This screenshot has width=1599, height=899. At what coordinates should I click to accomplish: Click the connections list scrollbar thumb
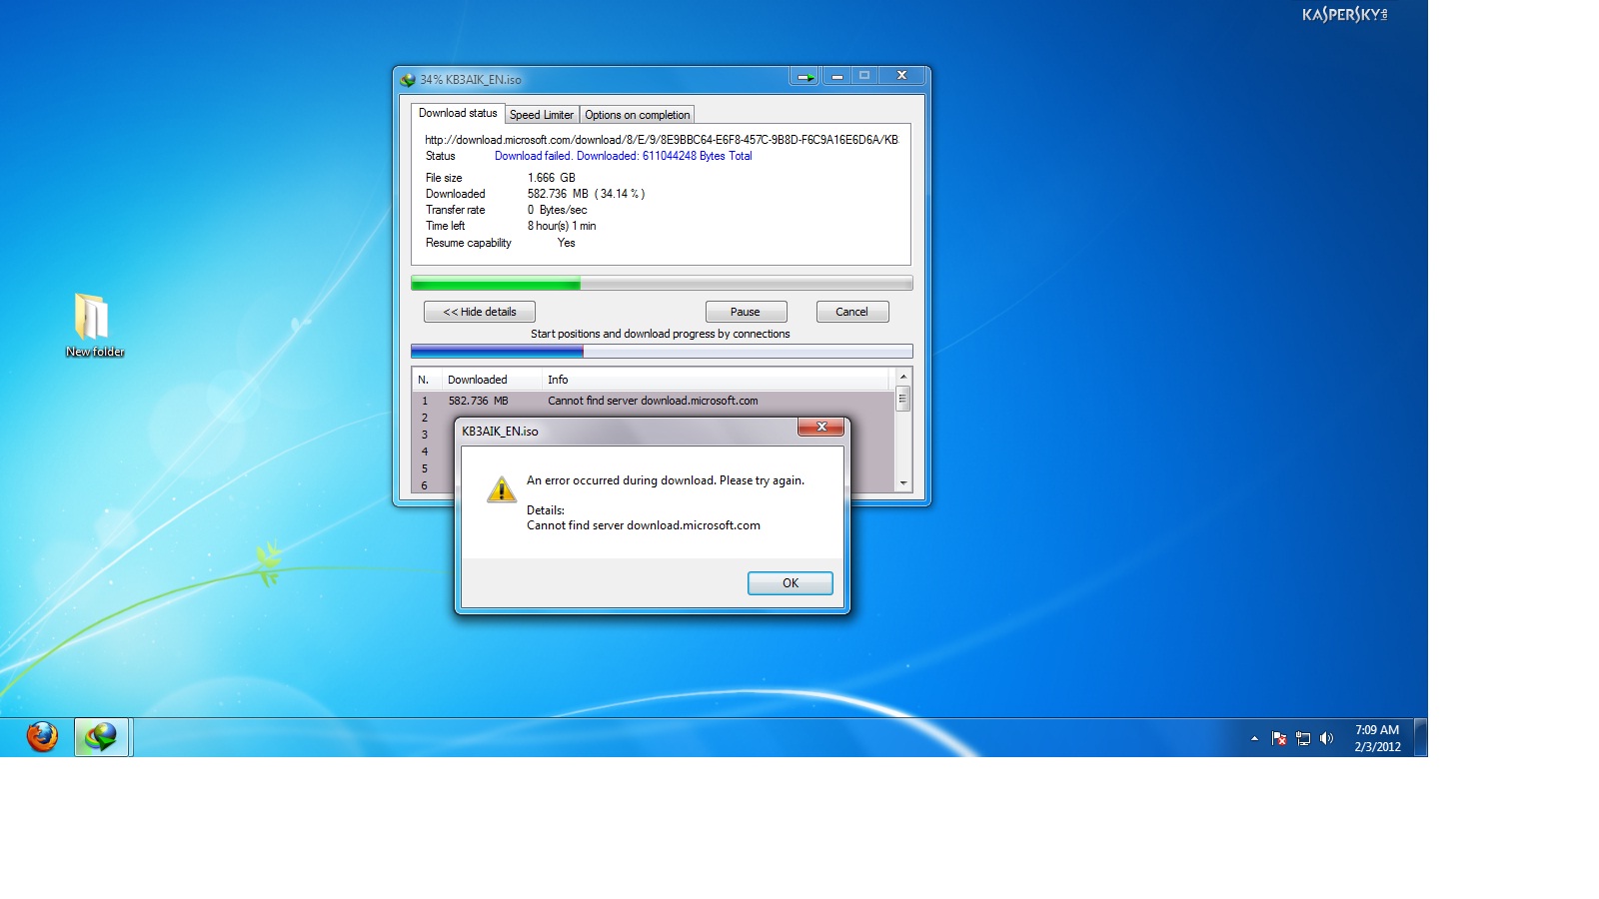tap(902, 400)
